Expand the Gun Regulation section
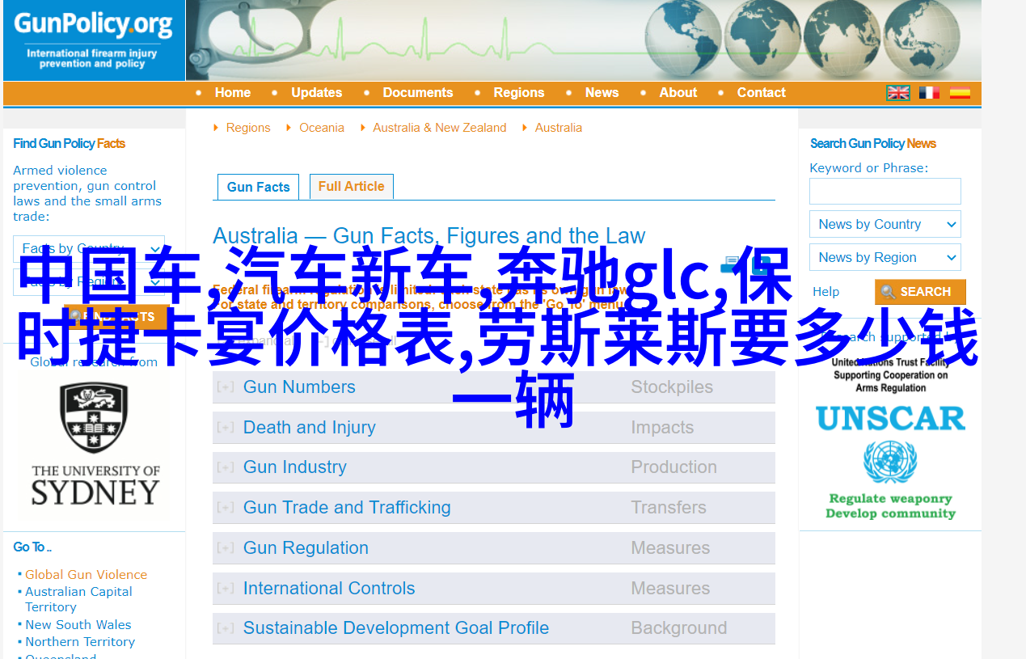 226,548
